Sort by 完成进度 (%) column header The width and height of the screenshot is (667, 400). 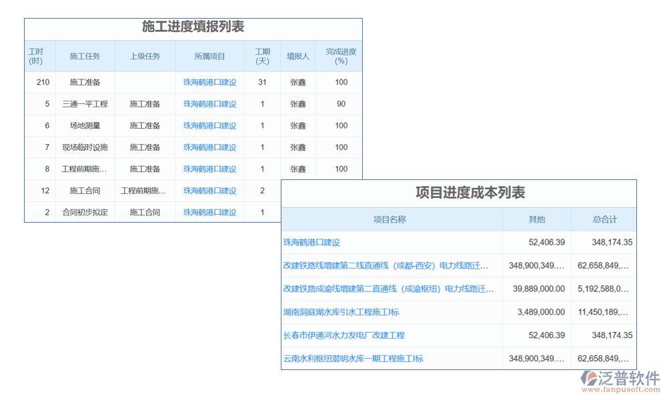(341, 57)
